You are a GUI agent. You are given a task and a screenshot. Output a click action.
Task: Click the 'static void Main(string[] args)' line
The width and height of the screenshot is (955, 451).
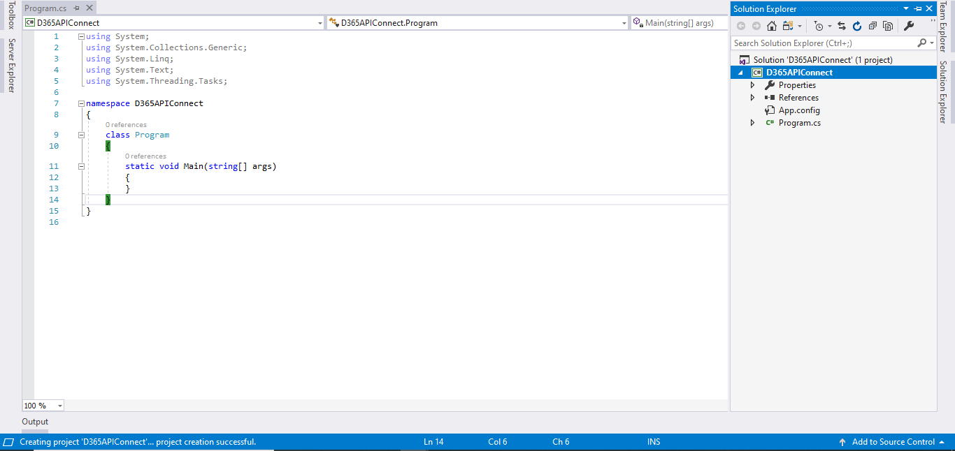(201, 166)
